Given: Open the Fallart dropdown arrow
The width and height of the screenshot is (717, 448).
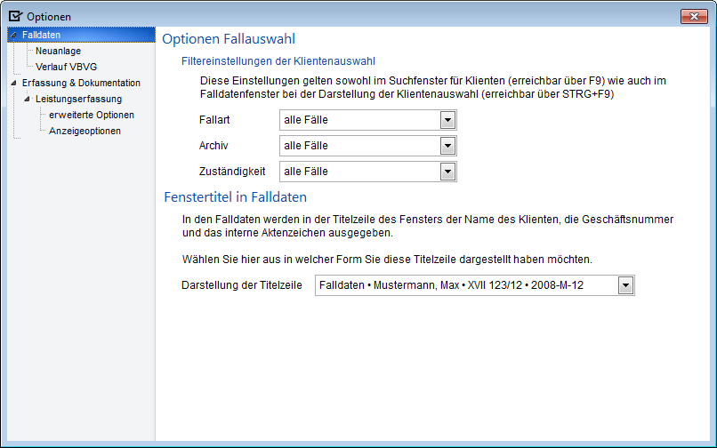Looking at the screenshot, I should [447, 120].
